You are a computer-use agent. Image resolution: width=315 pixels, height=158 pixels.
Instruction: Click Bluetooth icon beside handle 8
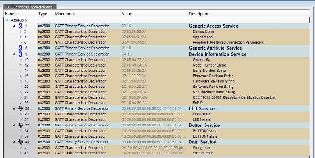(x=20, y=48)
